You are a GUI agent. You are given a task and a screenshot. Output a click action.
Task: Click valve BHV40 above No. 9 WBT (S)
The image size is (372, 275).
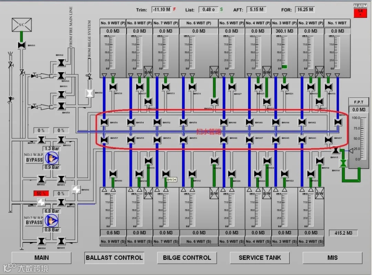coord(113,174)
